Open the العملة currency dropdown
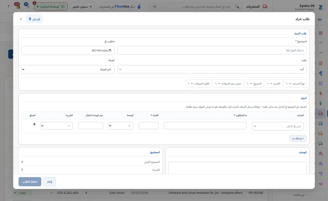The width and height of the screenshot is (328, 201). 68,69
